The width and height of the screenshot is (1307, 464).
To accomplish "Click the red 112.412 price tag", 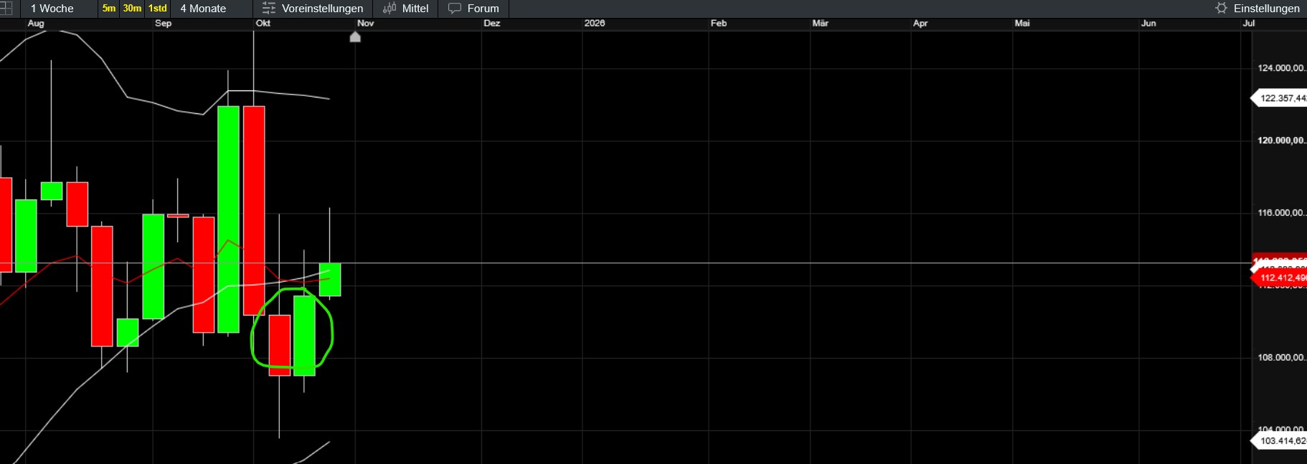I will point(1282,278).
